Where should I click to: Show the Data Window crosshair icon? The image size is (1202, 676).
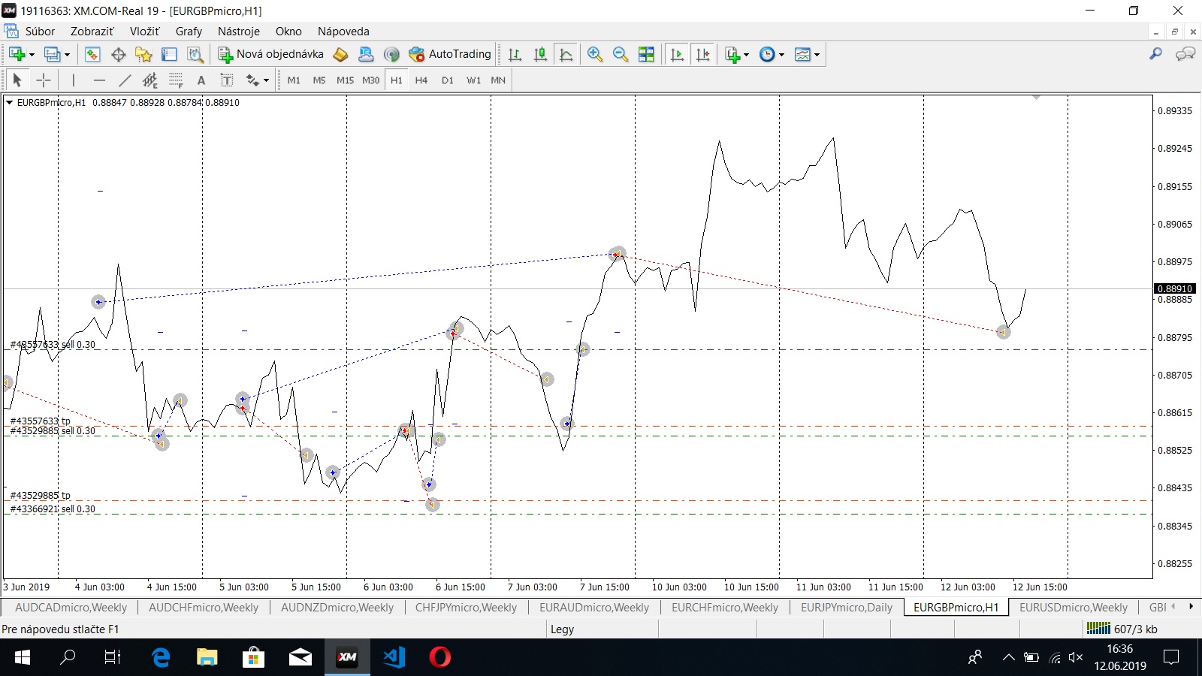pos(118,54)
